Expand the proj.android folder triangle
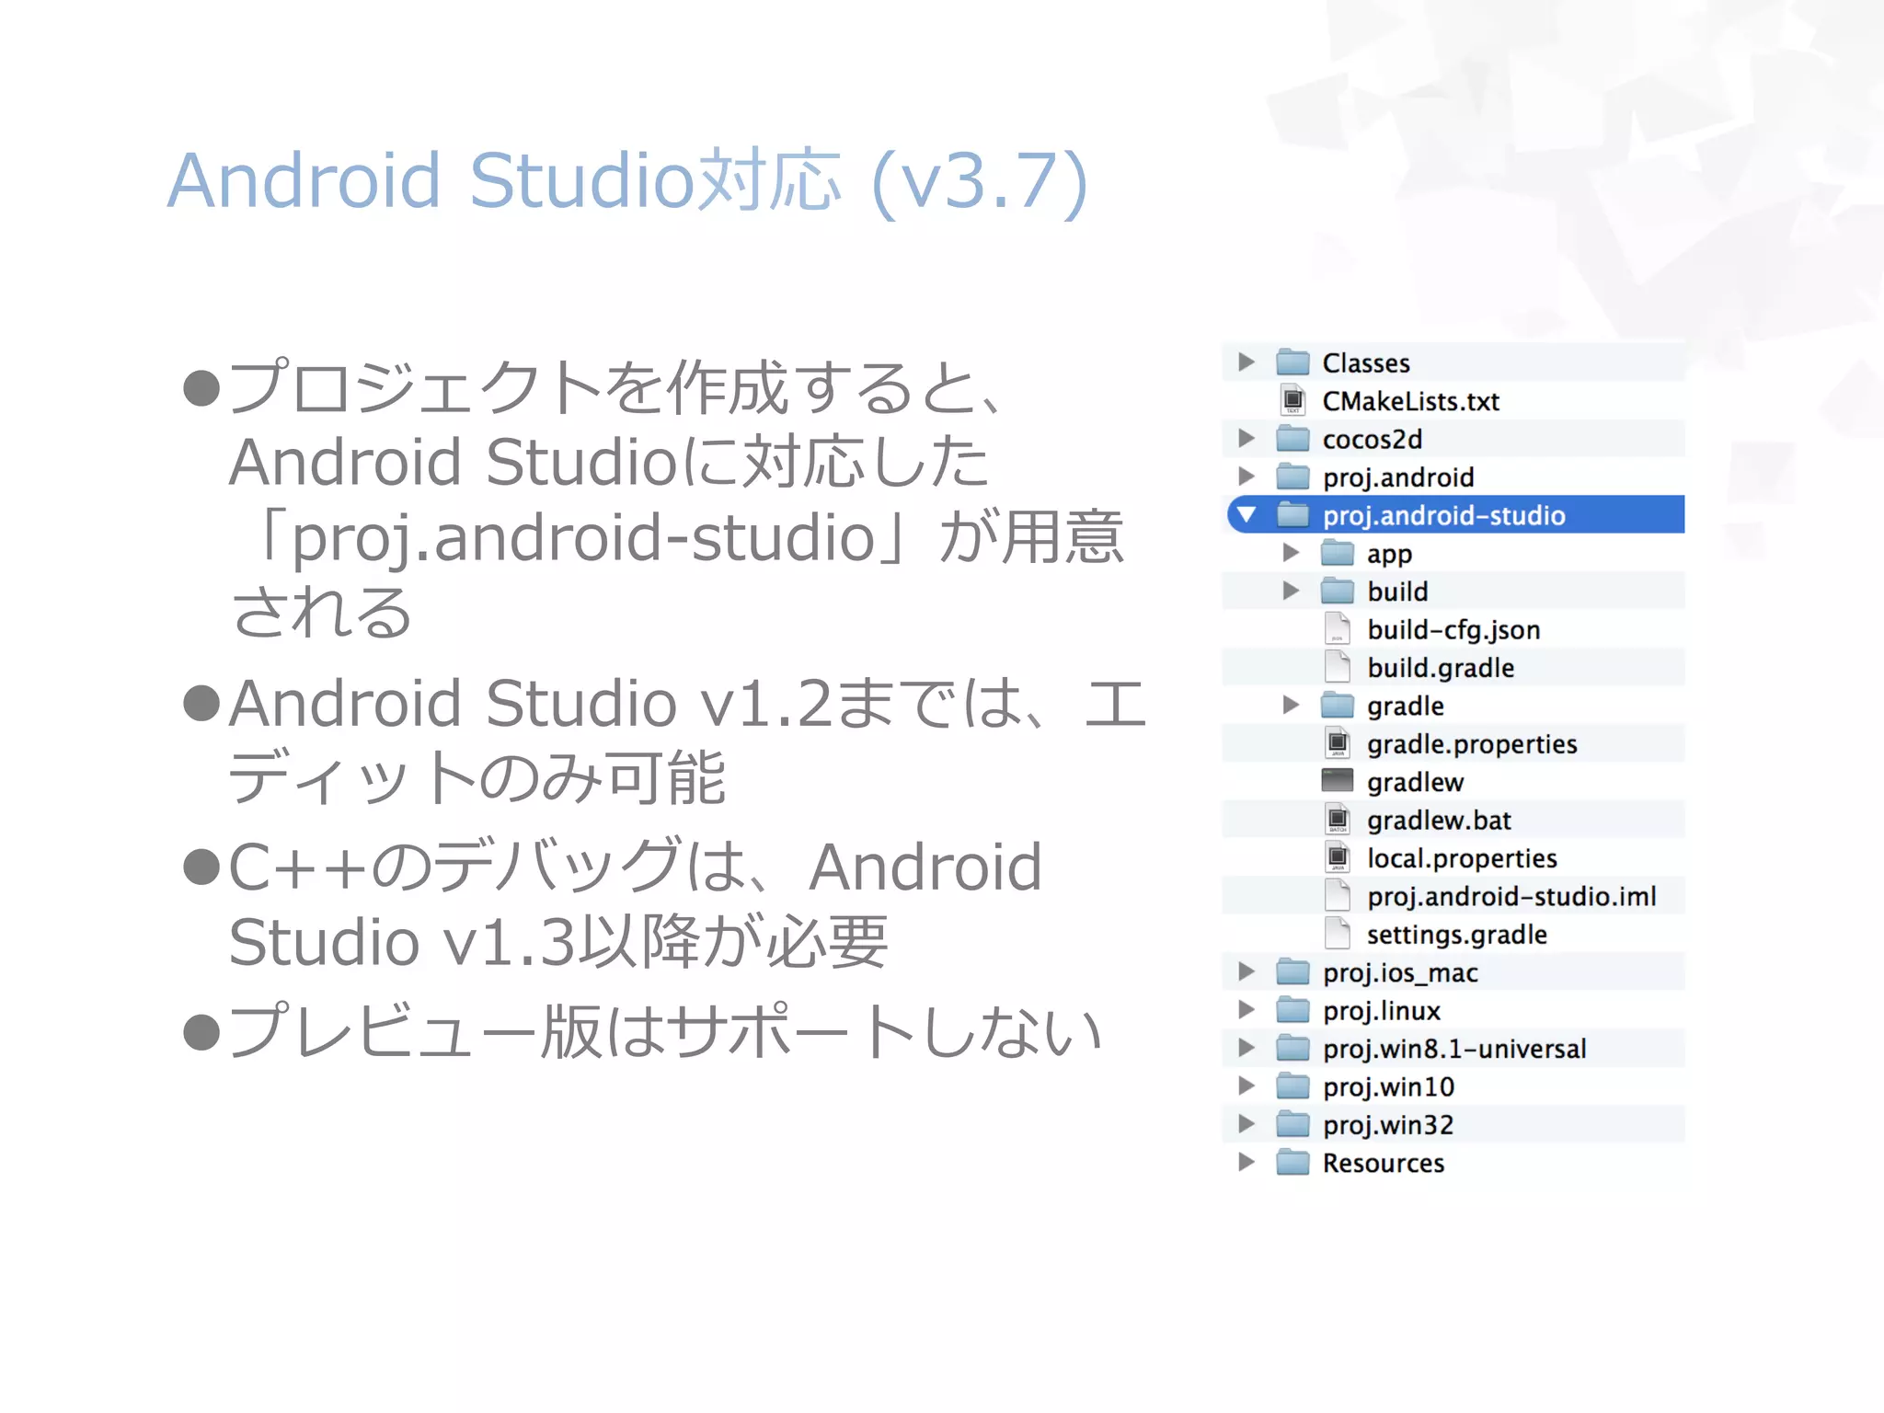Screen dimensions: 1884x1413 tap(1246, 476)
